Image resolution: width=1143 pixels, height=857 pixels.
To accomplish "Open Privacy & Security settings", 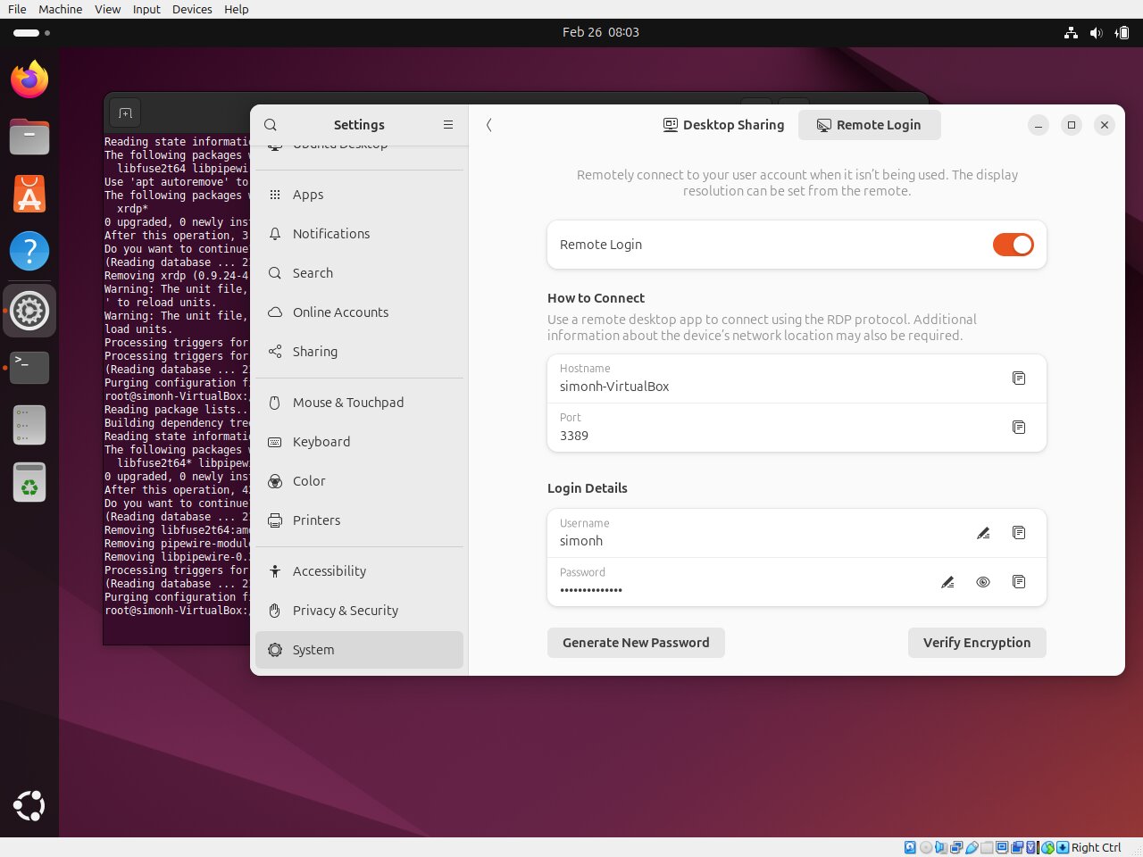I will point(359,611).
